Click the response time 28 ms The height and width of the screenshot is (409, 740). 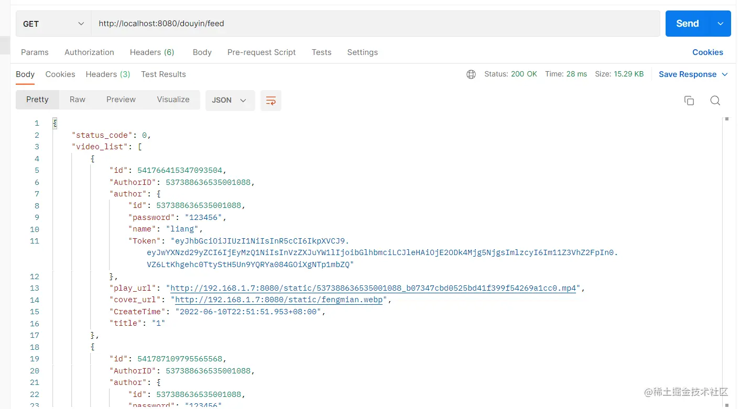(x=576, y=74)
